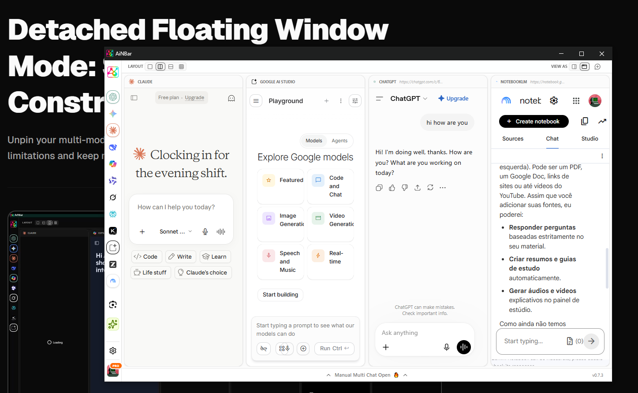Open the PRO profile avatar in sidebar
638x393 pixels.
pos(113,370)
